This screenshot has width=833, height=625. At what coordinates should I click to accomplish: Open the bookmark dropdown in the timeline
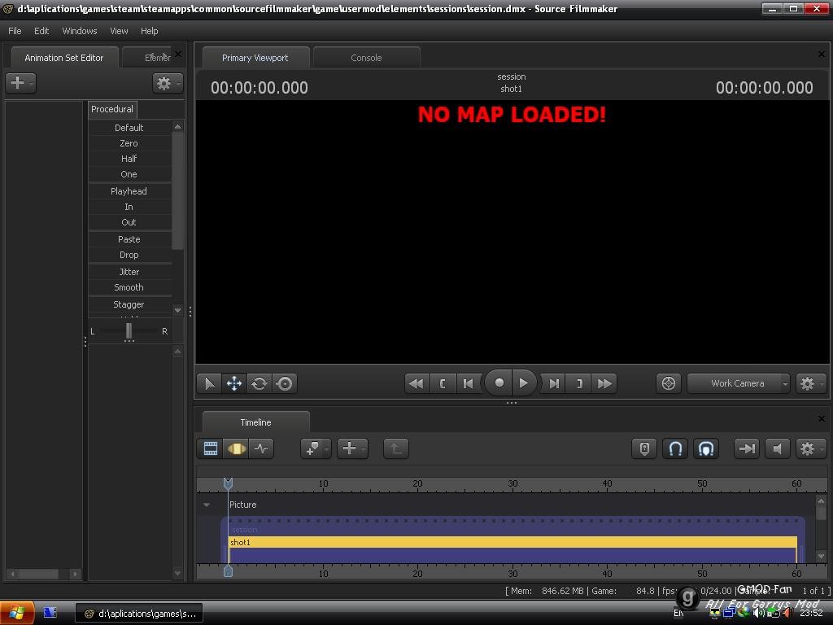(x=316, y=448)
